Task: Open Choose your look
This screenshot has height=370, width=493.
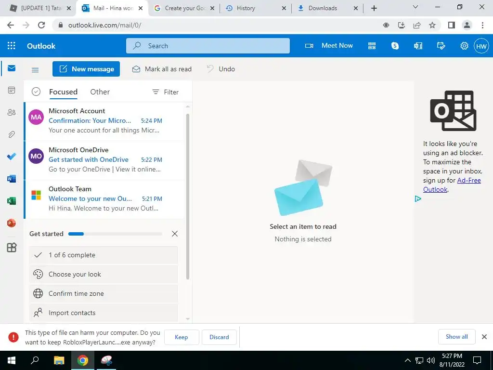Action: [104, 274]
